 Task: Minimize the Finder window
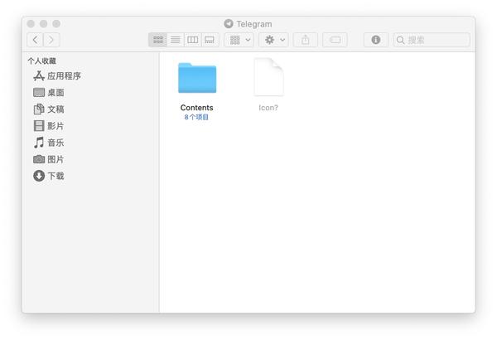pos(44,24)
